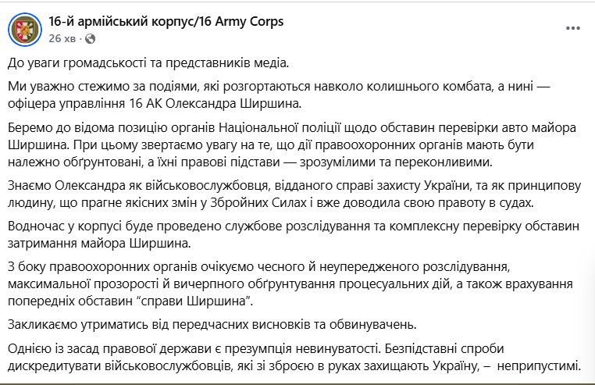Click the paragraph starting 'Знаємо Олександра'

point(294,194)
